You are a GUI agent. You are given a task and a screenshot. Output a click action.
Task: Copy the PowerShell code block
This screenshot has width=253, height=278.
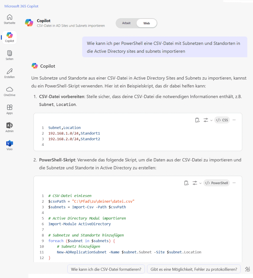tap(186, 183)
